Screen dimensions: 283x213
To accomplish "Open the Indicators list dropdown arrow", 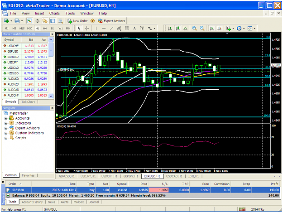I will point(233,29).
